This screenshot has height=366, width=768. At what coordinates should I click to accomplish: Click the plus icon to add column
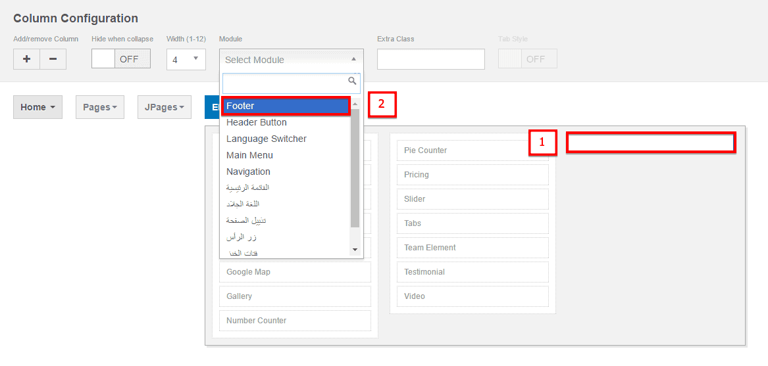tap(26, 59)
